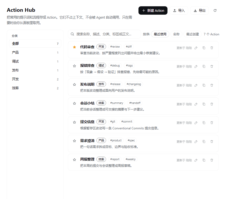Click the #logs tag
The width and height of the screenshot is (226, 199).
click(129, 65)
